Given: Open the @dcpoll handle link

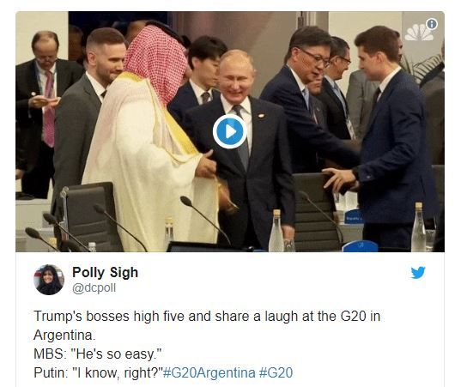Looking at the screenshot, I should point(94,288).
